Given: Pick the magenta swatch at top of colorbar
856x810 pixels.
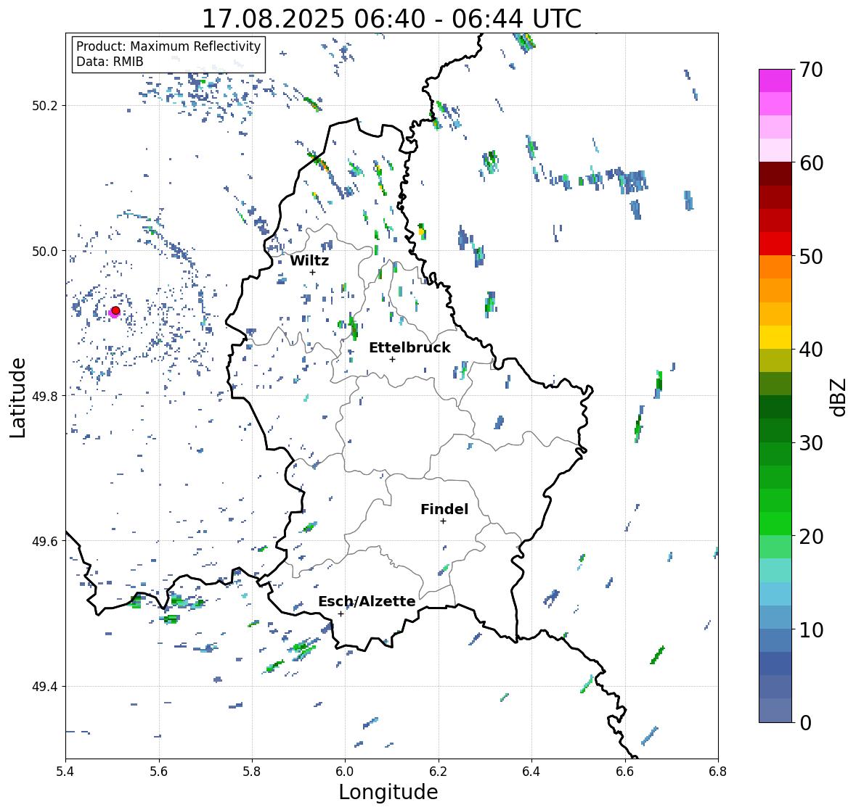Looking at the screenshot, I should (x=775, y=80).
